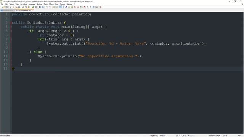244x137 pixels.
Task: Click UTF-8 encoding in status bar
Action: 225,136
